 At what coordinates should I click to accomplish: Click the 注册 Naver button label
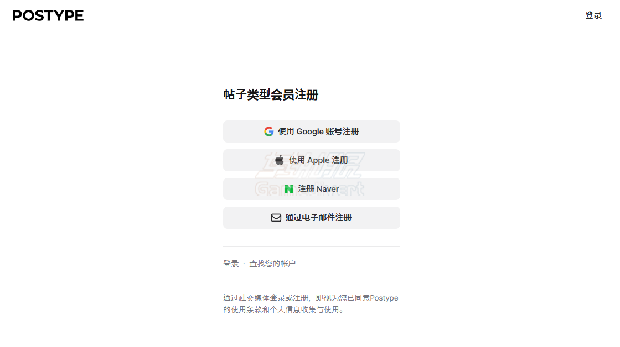(318, 188)
